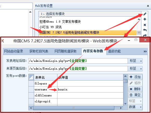151x113 pixels.
Task: Click the undo arrow icon
Action: [145, 30]
